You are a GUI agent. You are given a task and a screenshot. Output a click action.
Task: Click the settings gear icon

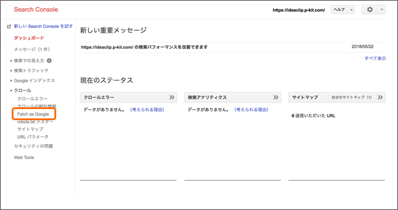[x=370, y=10]
